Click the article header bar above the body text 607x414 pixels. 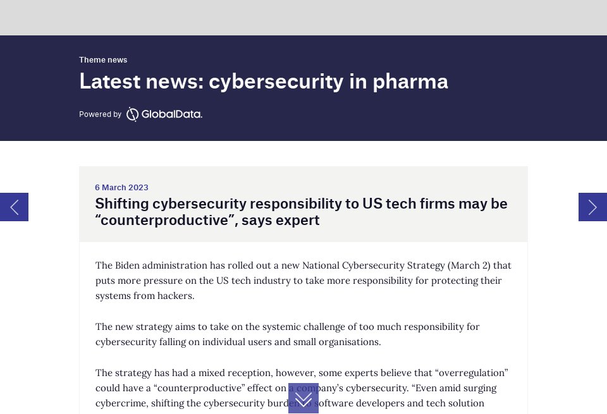(303, 204)
